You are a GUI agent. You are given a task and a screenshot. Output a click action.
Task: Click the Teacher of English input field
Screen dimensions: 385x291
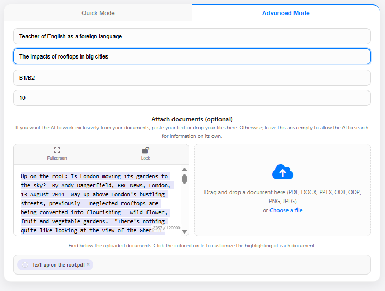(192, 36)
